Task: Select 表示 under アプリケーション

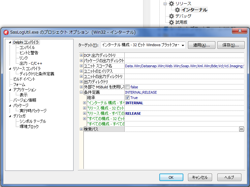Action: [x=23, y=95]
